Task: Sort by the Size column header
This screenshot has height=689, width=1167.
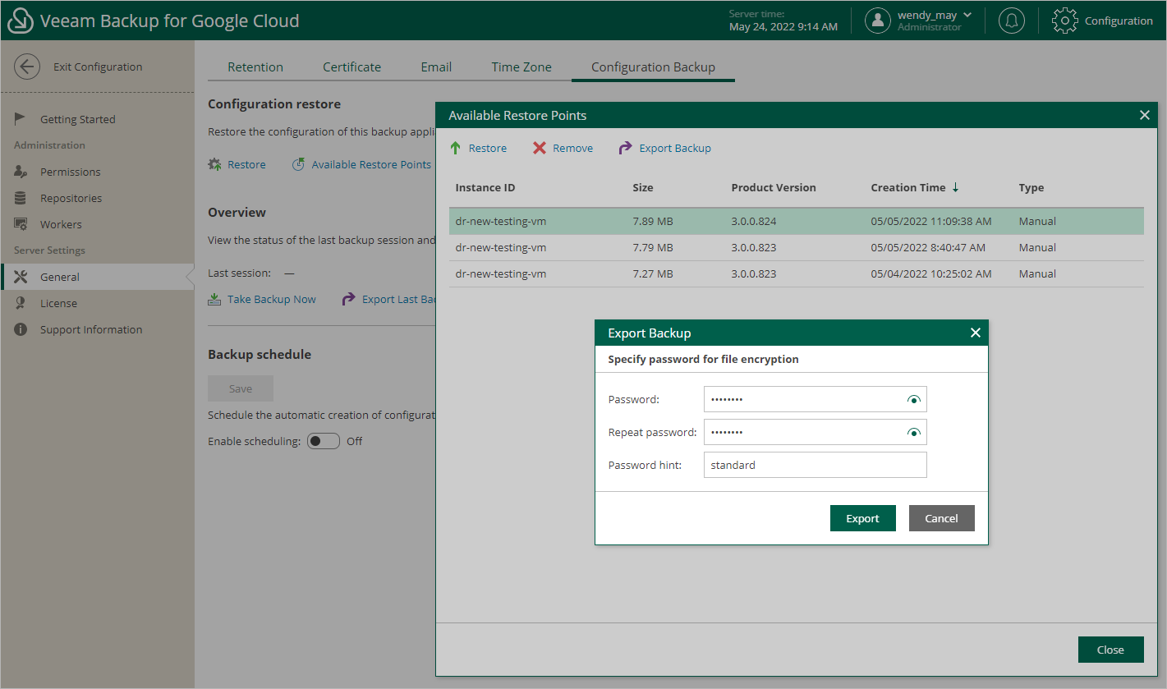Action: click(643, 187)
